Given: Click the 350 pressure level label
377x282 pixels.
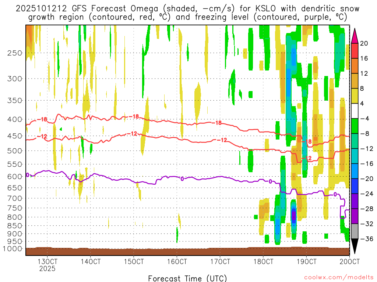Looking at the screenshot, I should click(x=15, y=101).
